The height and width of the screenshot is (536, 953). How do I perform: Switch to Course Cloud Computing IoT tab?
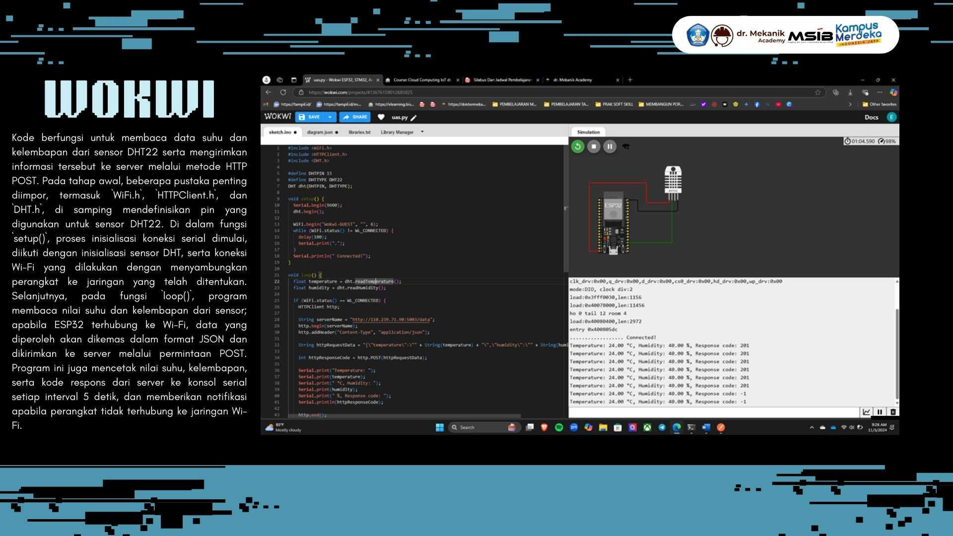point(422,80)
